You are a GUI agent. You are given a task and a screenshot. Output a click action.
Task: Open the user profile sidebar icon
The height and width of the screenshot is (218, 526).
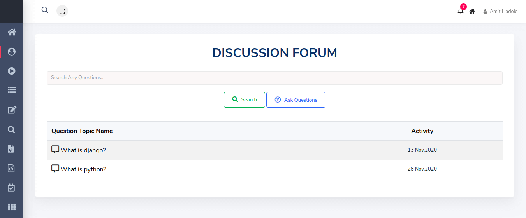click(x=12, y=52)
